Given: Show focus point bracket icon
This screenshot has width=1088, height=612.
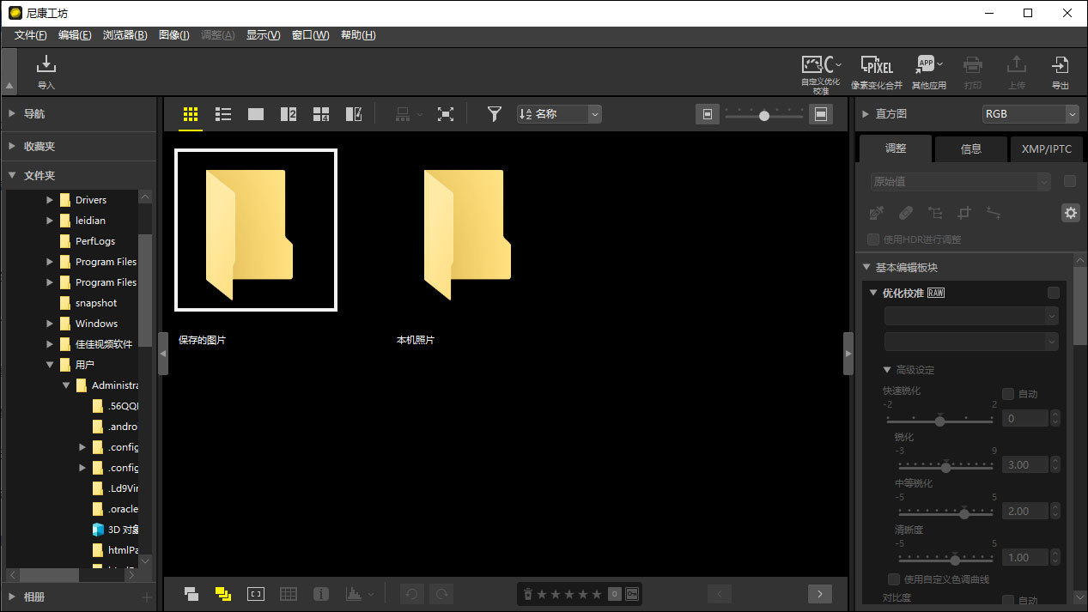Looking at the screenshot, I should [256, 593].
